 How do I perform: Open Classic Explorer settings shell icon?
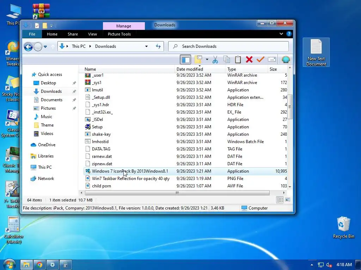click(286, 59)
